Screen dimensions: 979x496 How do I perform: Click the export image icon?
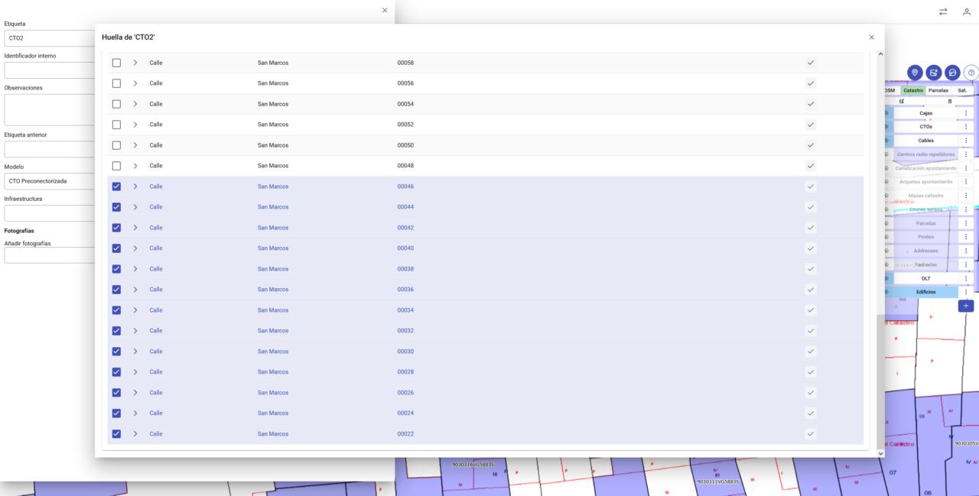933,72
